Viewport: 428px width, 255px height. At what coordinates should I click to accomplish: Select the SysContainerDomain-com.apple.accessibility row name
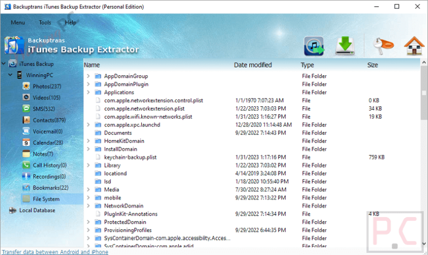coord(167,238)
